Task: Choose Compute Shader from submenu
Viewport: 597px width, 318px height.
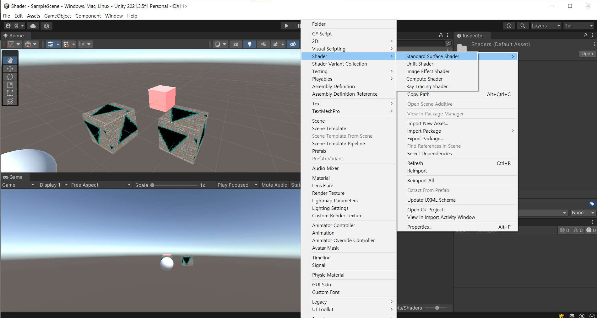Action: [437, 79]
